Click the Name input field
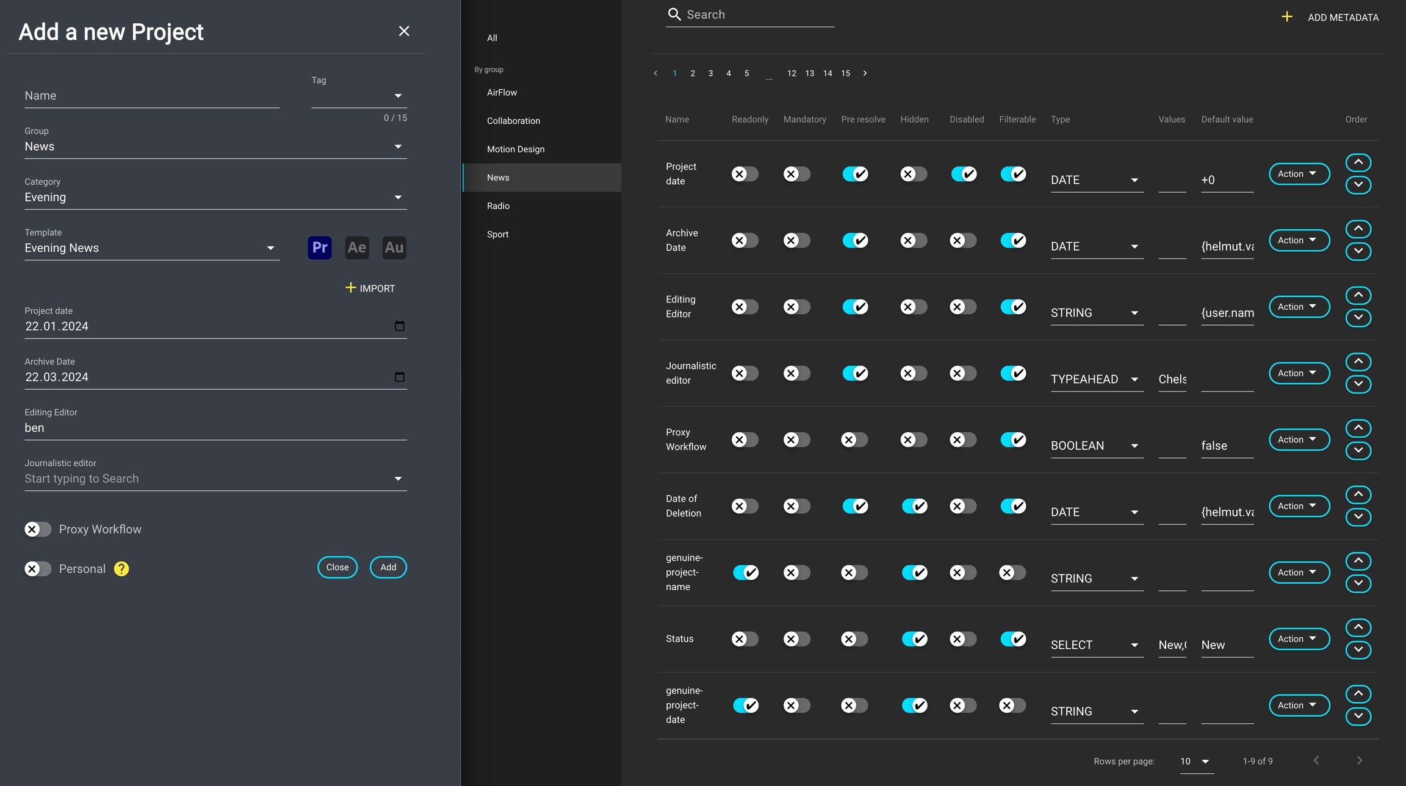Image resolution: width=1406 pixels, height=786 pixels. click(152, 96)
